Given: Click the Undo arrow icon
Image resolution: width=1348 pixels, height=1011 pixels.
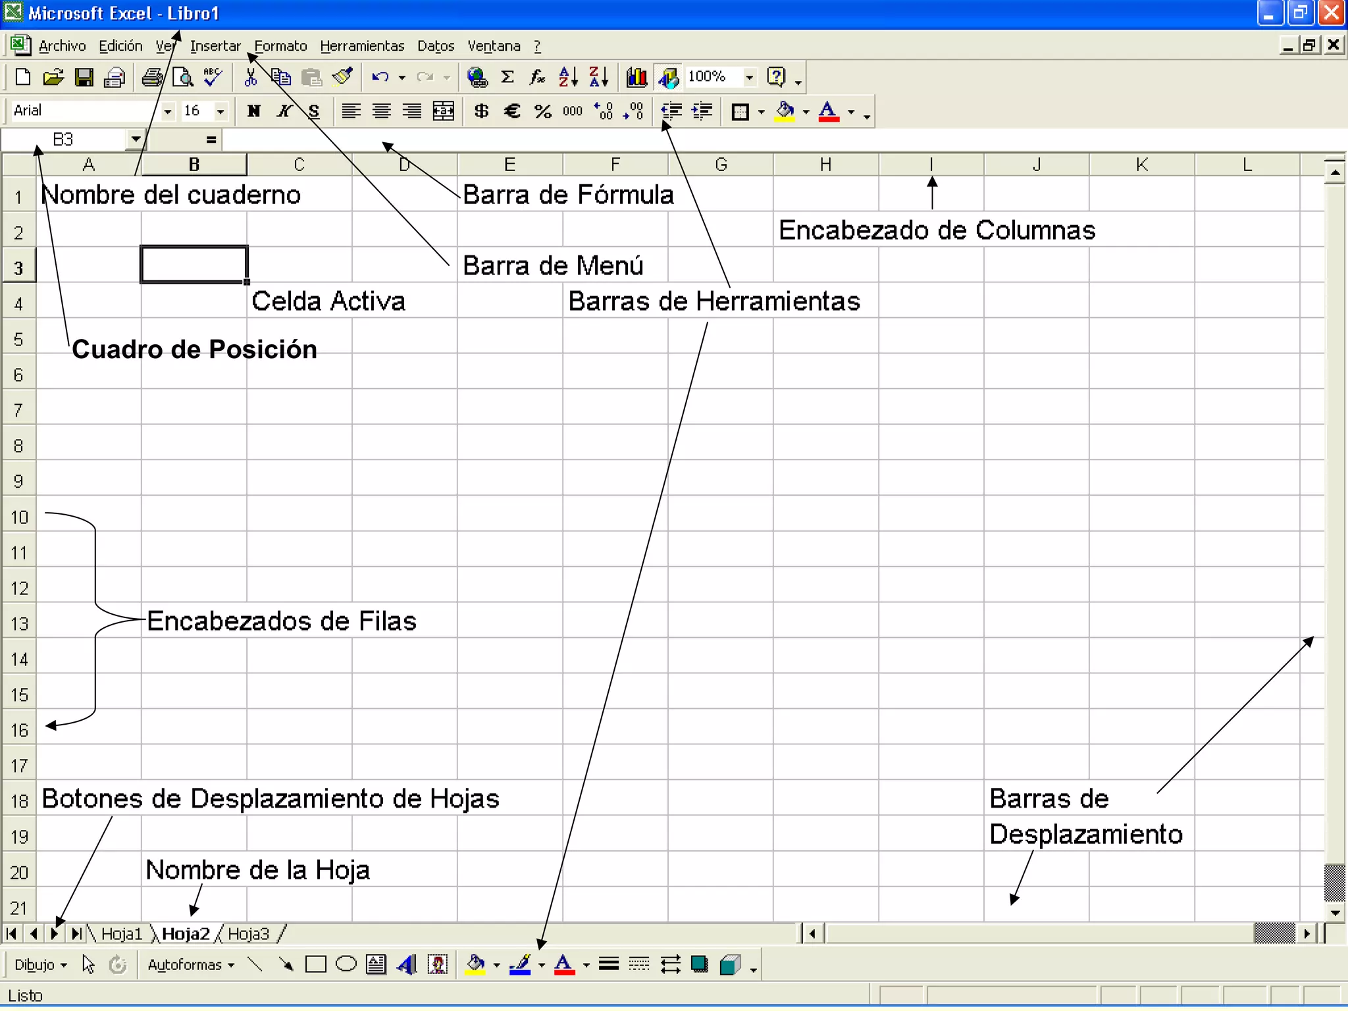Looking at the screenshot, I should pyautogui.click(x=380, y=77).
